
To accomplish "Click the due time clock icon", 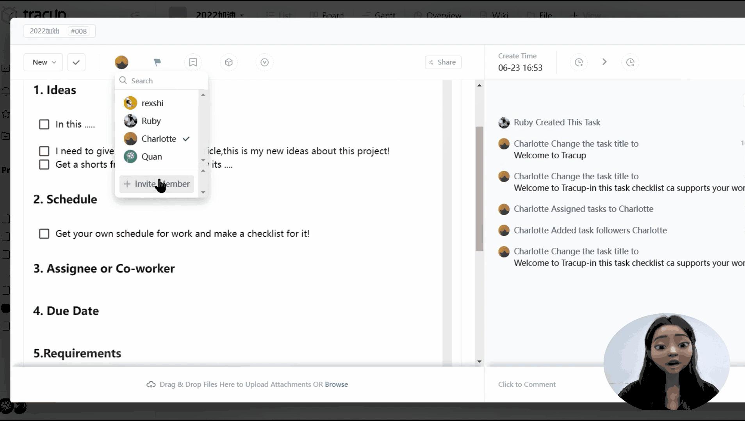I will (x=630, y=62).
